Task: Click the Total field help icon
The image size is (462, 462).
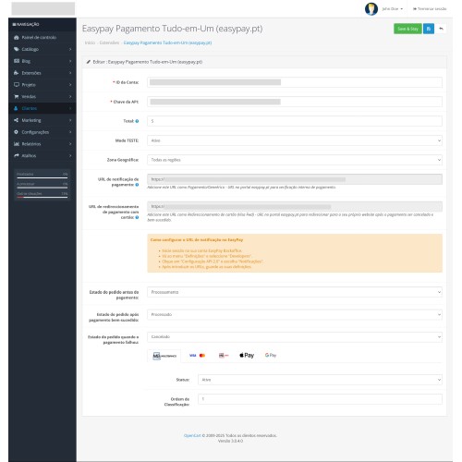Action: pyautogui.click(x=137, y=121)
